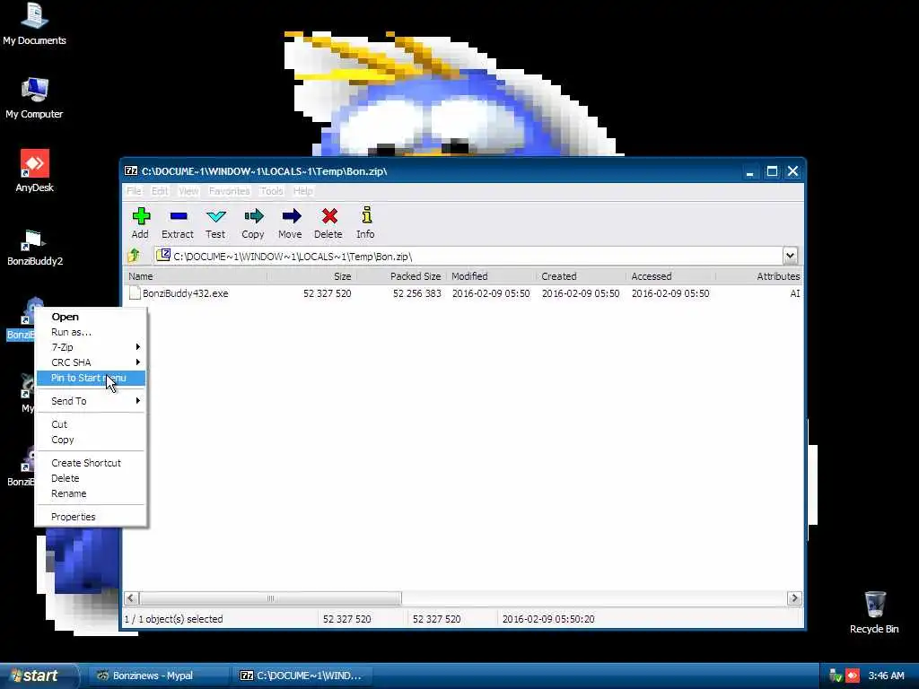Open the View menu in 7-Zip

click(188, 191)
